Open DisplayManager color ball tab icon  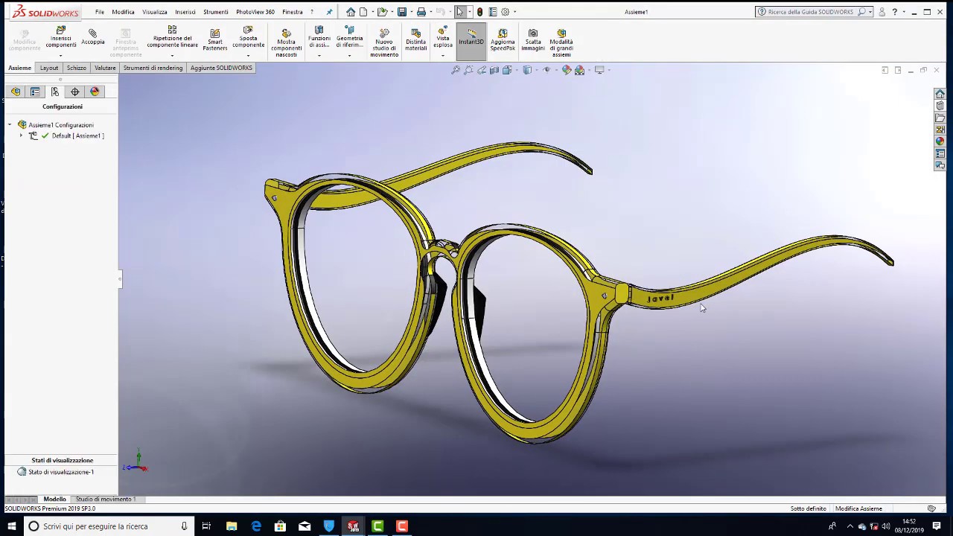95,92
